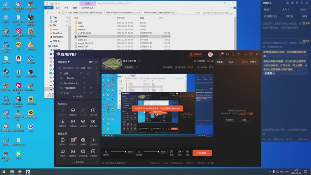Click the 分享 share button

pyautogui.click(x=210, y=61)
